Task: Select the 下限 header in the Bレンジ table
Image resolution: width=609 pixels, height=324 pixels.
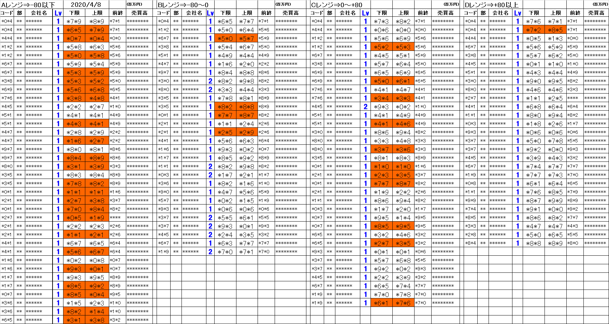Action: [x=225, y=13]
